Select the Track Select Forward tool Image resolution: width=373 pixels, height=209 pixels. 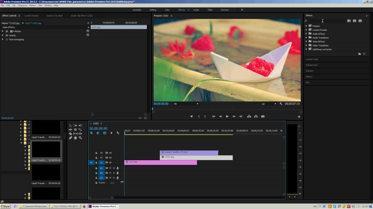tap(75, 125)
